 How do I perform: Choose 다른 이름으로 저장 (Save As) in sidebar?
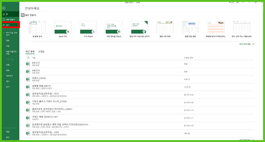[x=11, y=52]
